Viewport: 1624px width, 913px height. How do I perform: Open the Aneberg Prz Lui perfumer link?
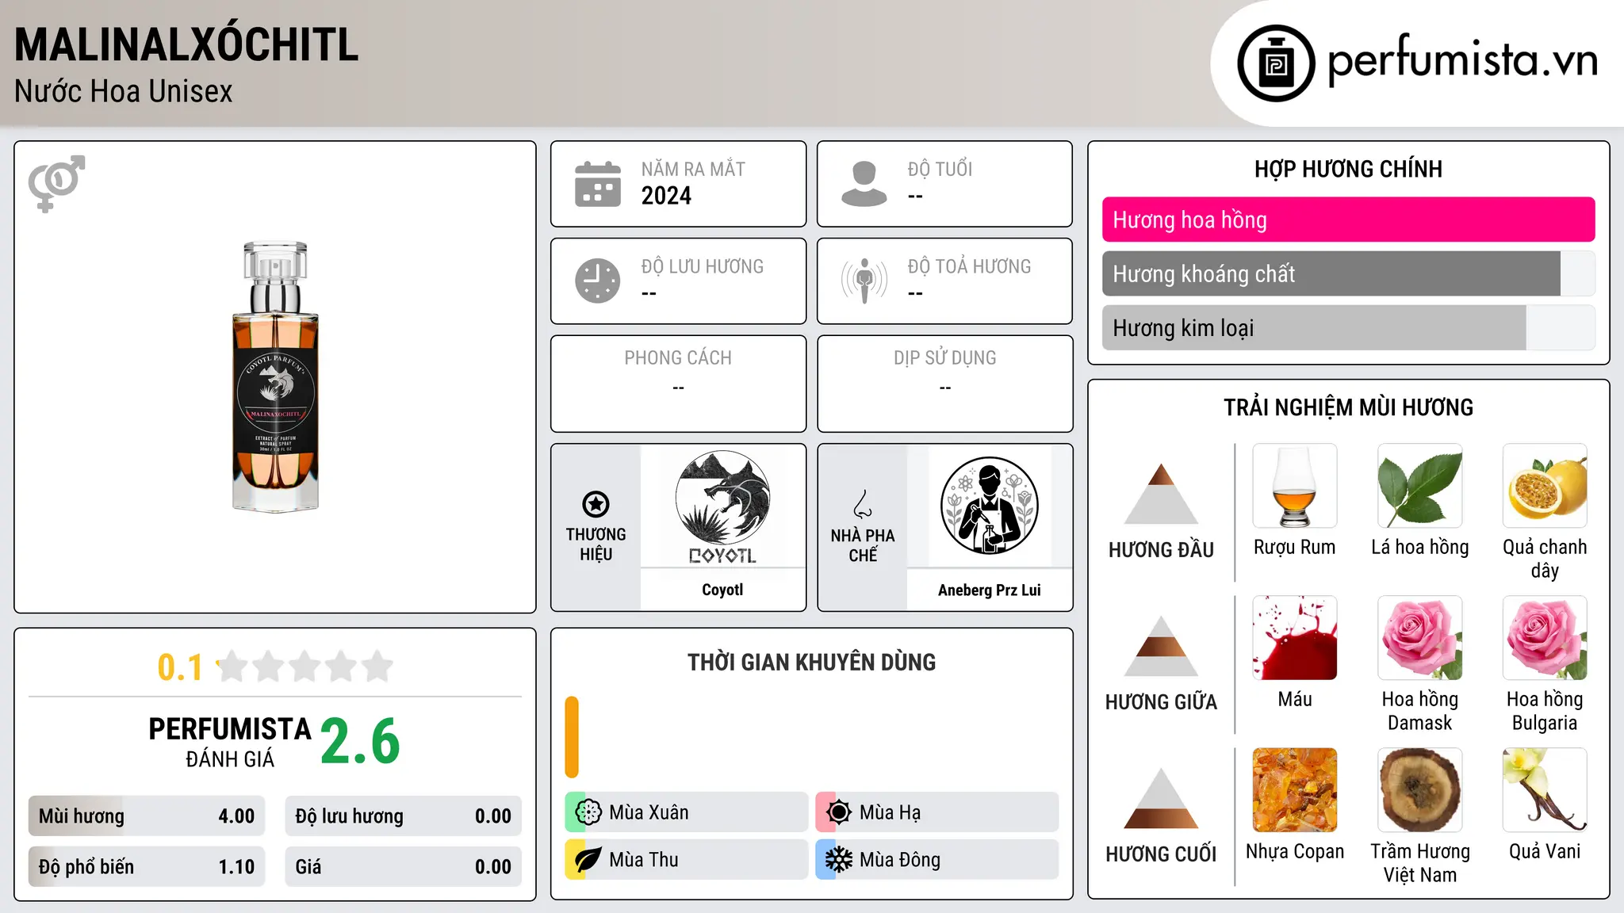pos(989,590)
